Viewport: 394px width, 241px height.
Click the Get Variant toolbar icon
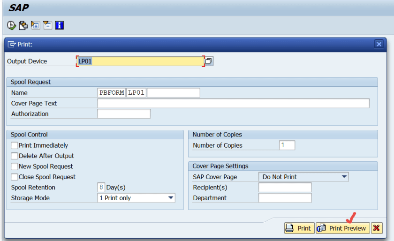point(23,25)
